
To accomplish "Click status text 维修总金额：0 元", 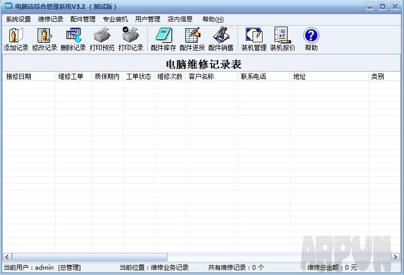I will click(x=332, y=268).
